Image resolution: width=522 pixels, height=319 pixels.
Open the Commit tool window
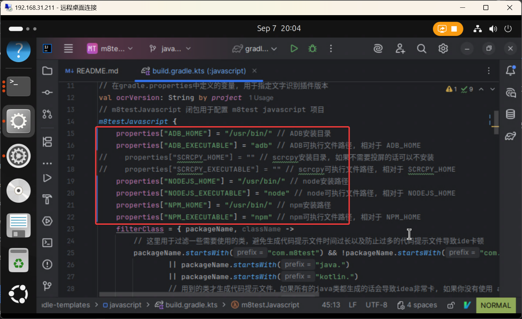47,92
